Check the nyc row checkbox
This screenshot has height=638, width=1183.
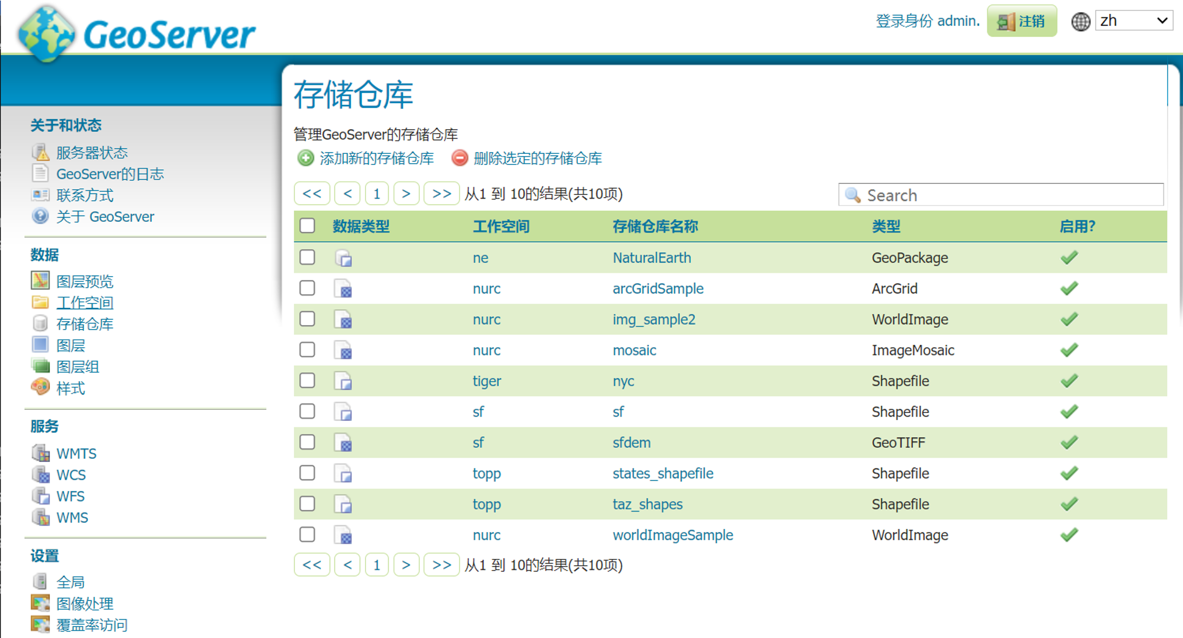[x=307, y=380]
